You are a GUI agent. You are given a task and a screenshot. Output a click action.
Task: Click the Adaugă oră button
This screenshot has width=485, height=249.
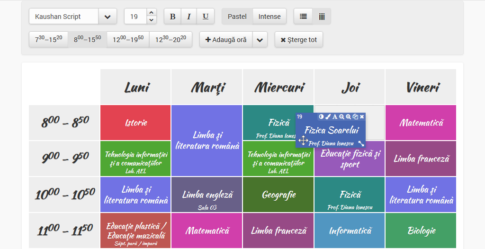[x=226, y=40]
